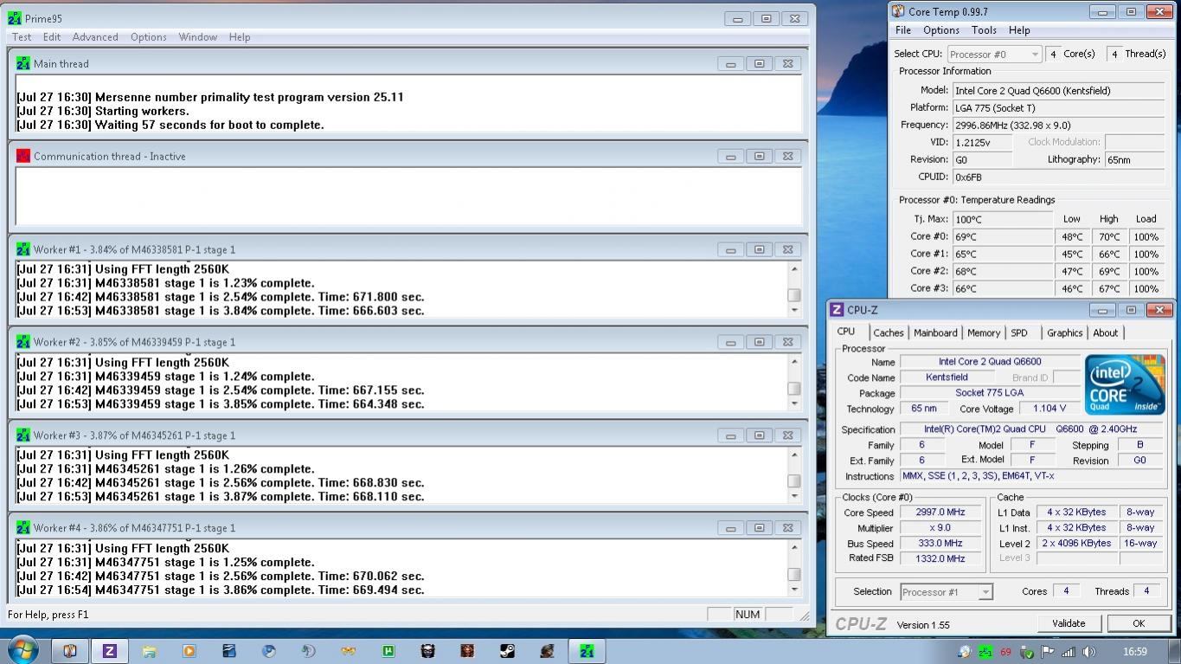Switch to the Memory tab in CPU-Z
The height and width of the screenshot is (664, 1181).
983,333
